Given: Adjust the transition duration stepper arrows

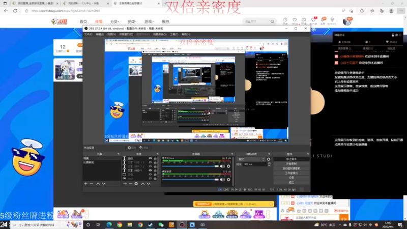Looking at the screenshot, I should click(269, 164).
